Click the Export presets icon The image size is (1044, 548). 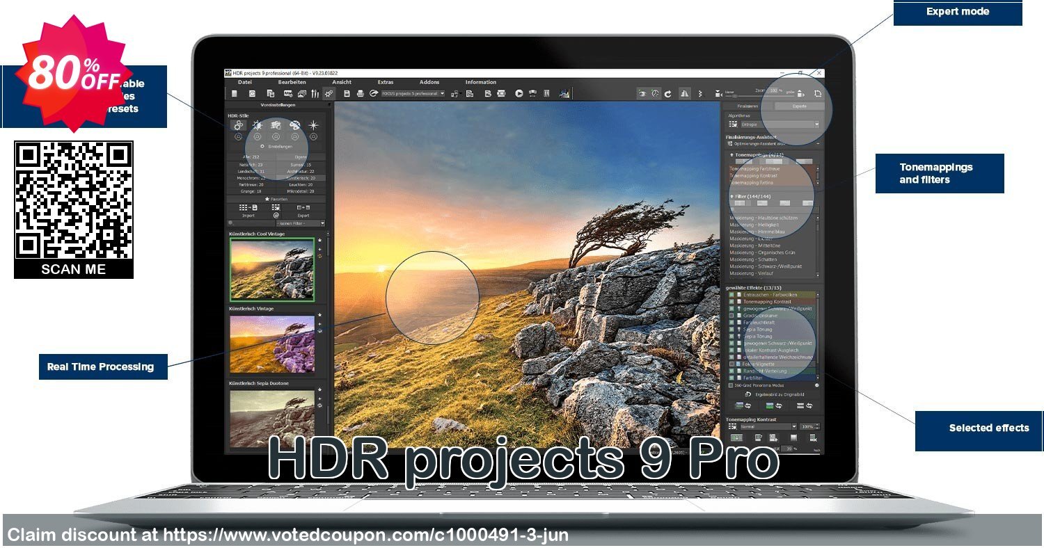pyautogui.click(x=303, y=207)
